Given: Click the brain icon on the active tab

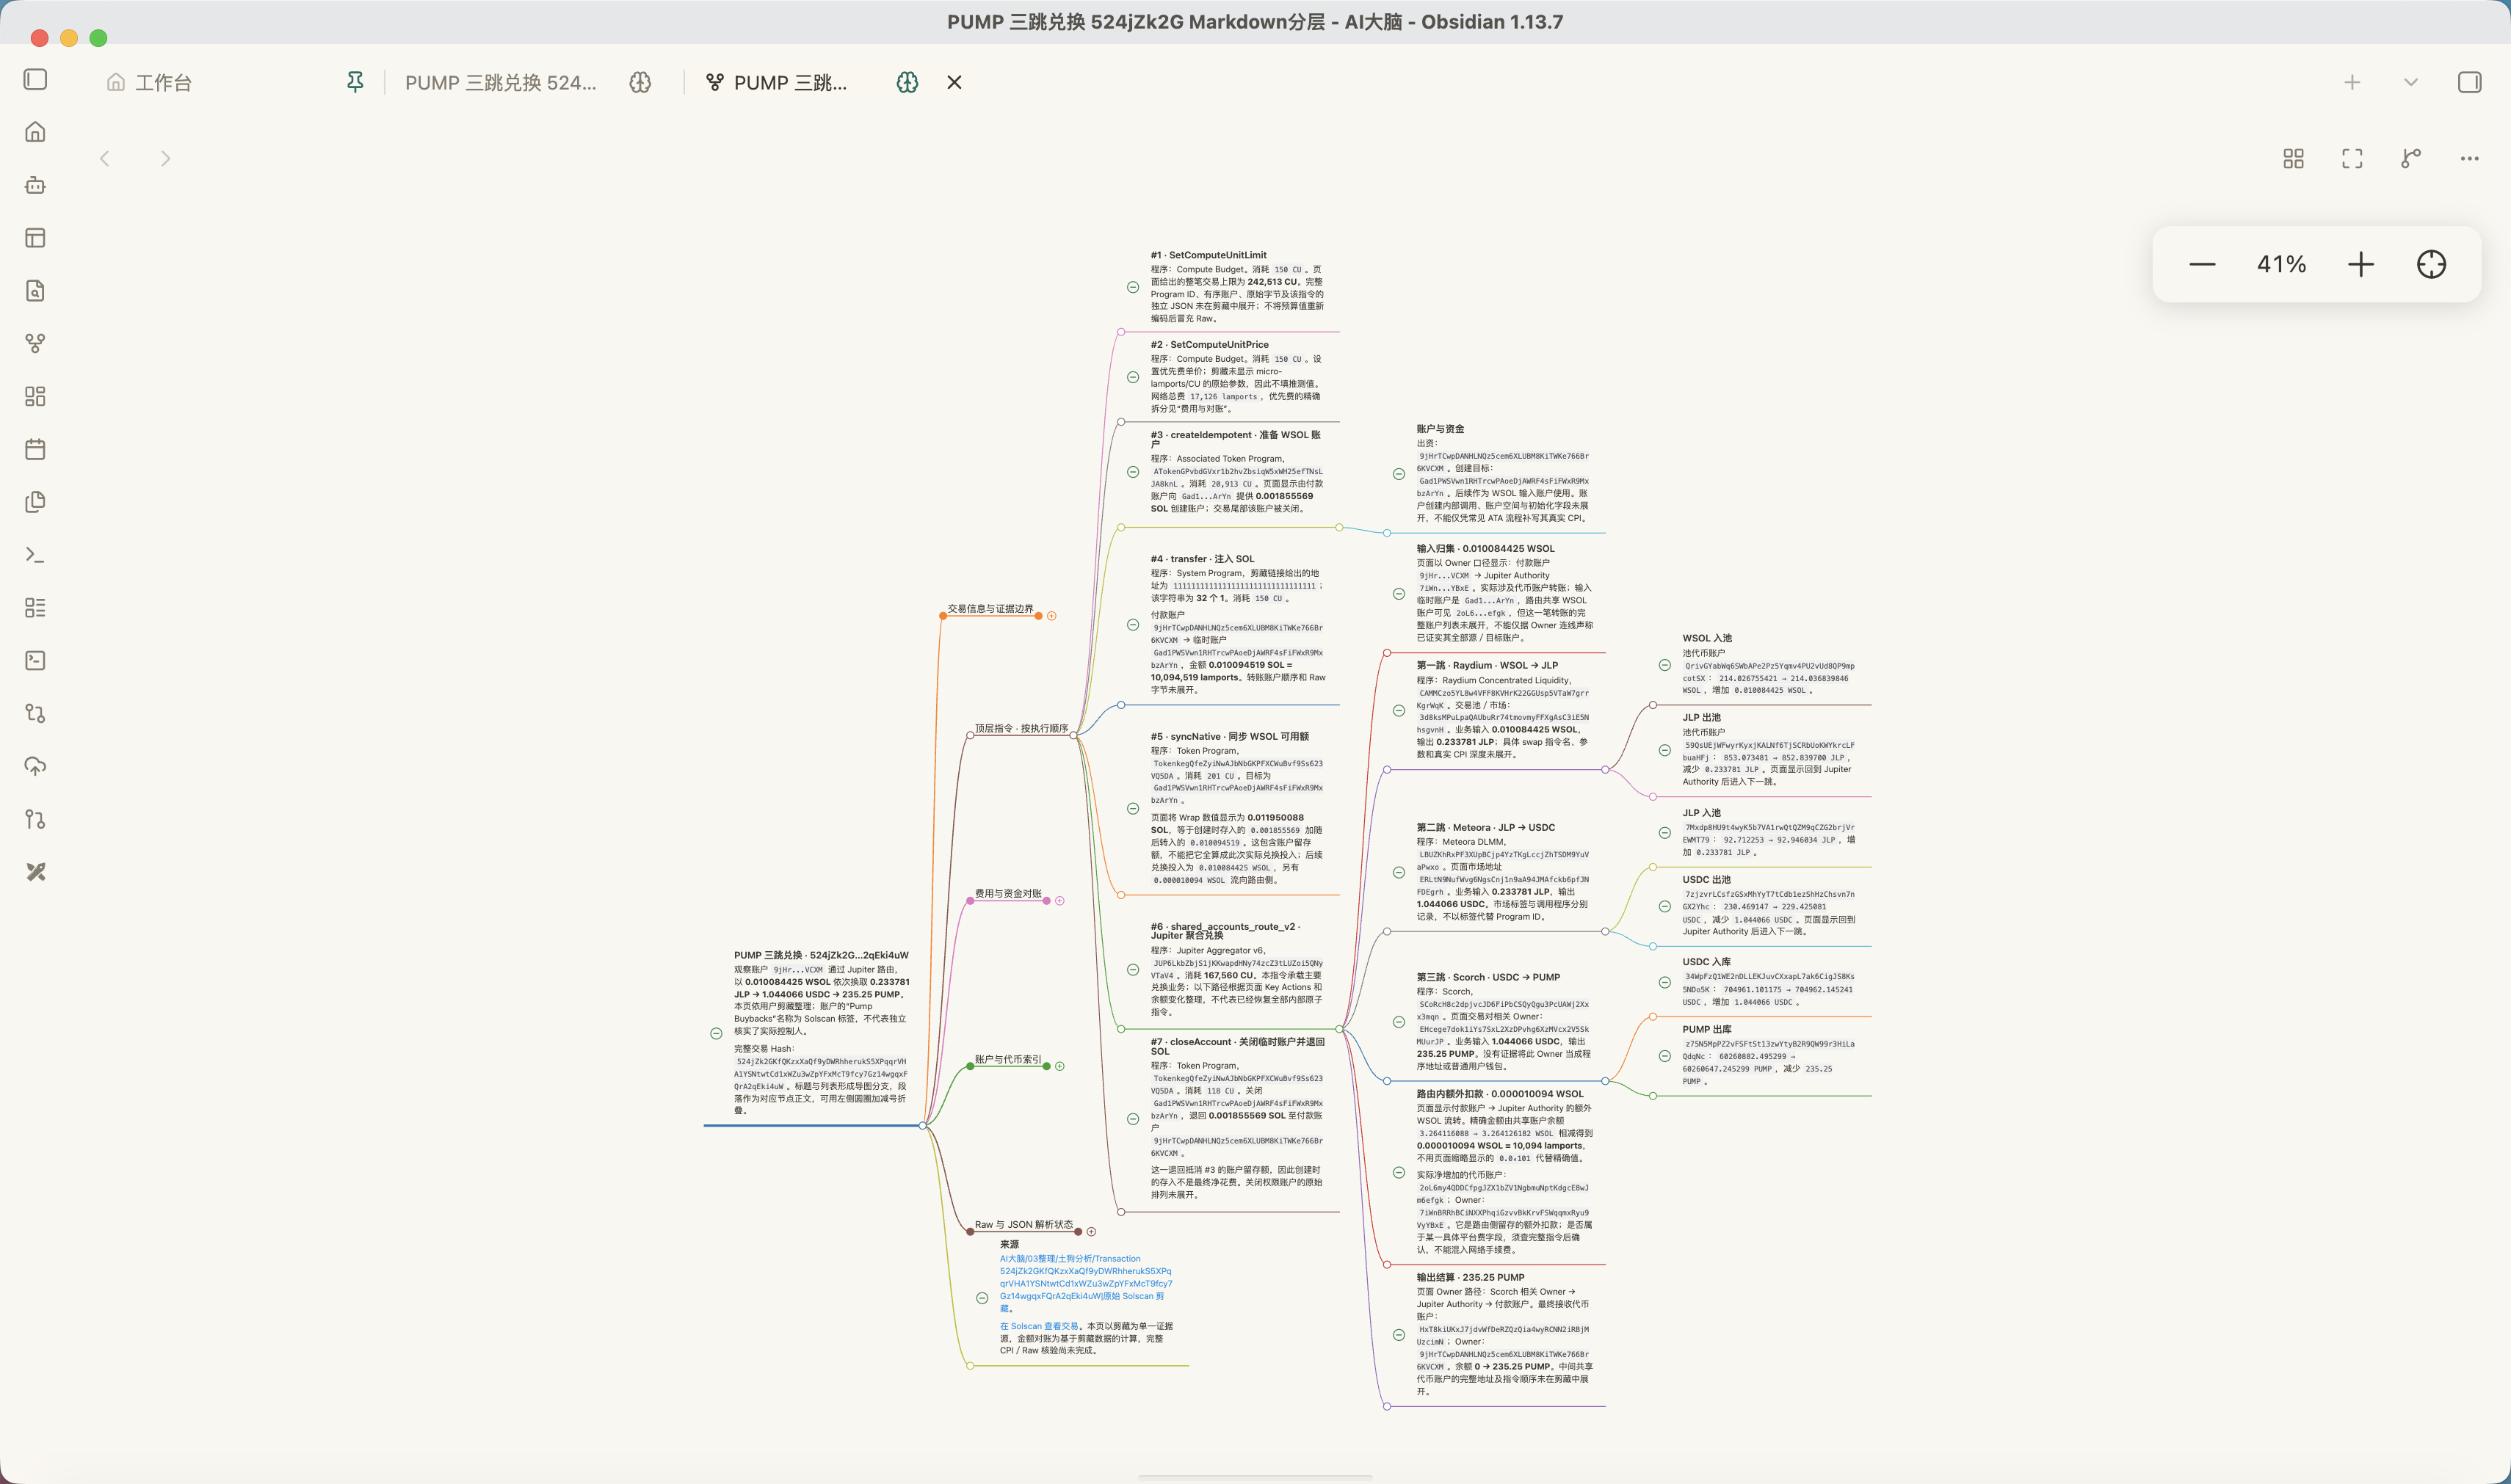Looking at the screenshot, I should (x=906, y=82).
